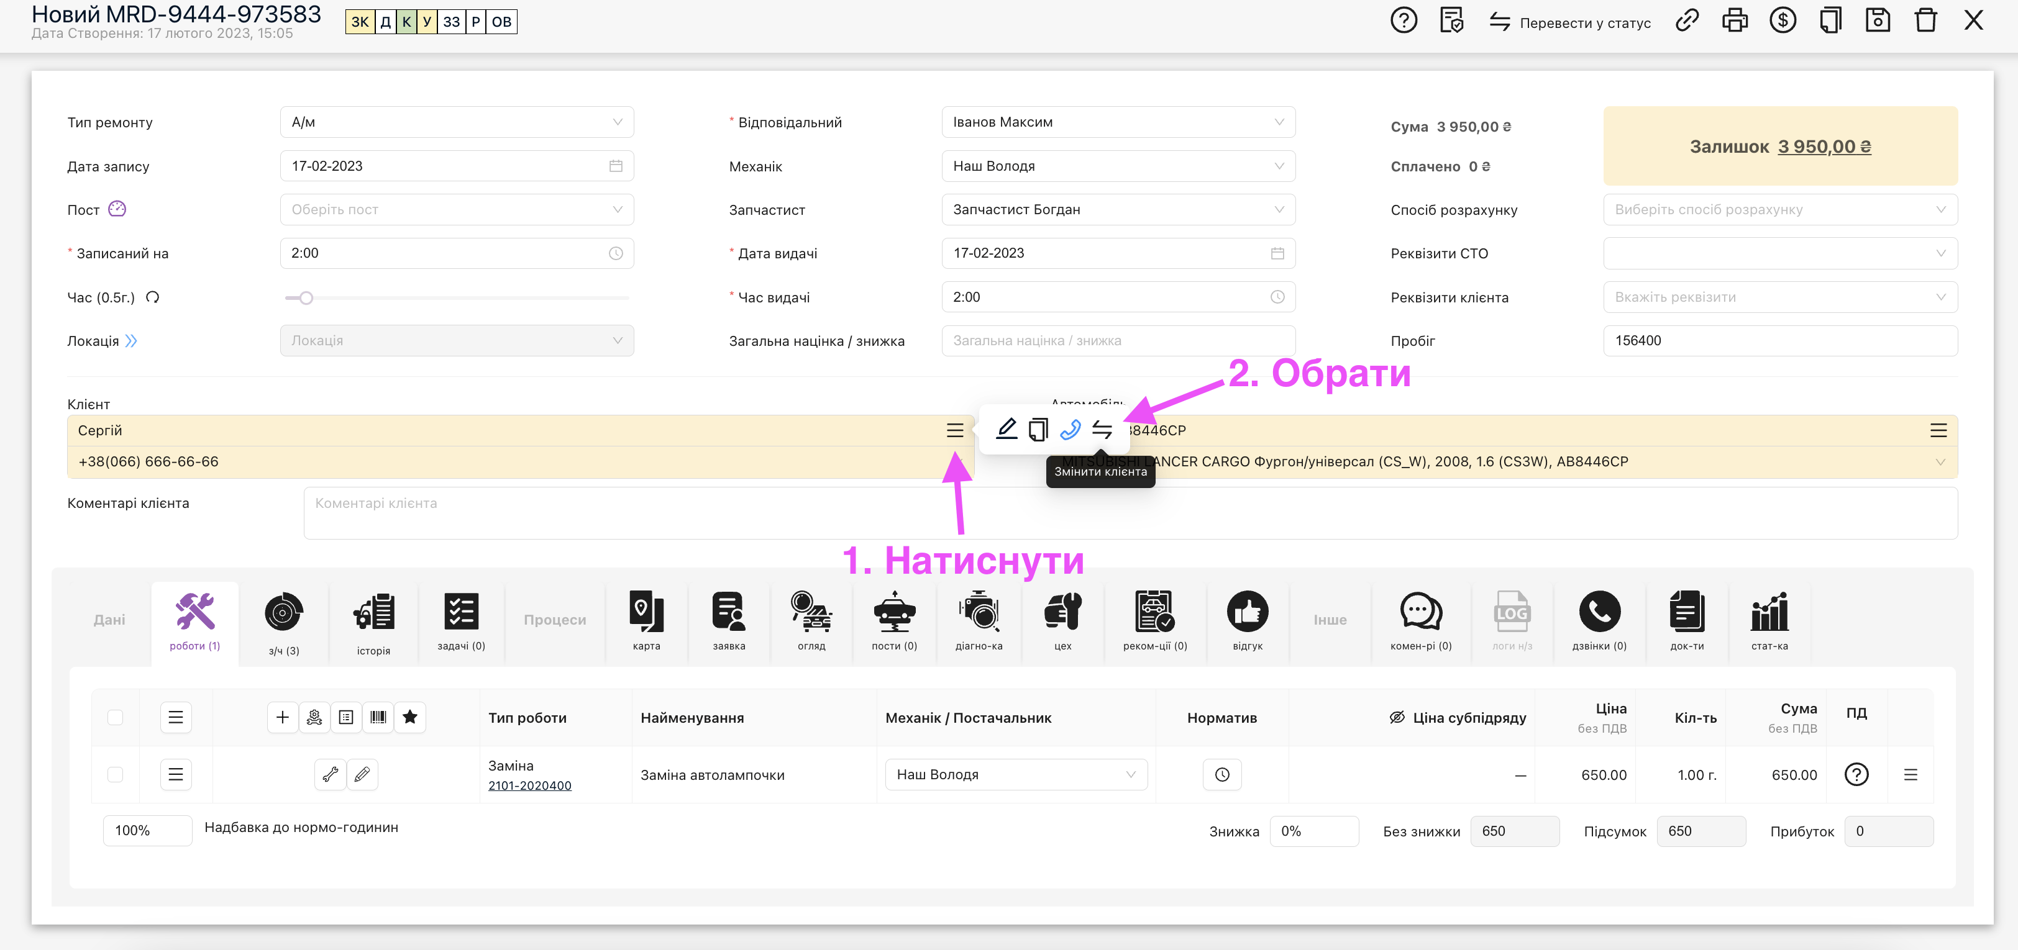This screenshot has height=950, width=2018.
Task: Switch to діагно-ка diagnostics tab
Action: click(982, 620)
